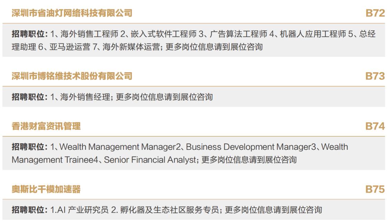Click the 海外销售工程师 position text
The width and height of the screenshot is (387, 222).
89,34
